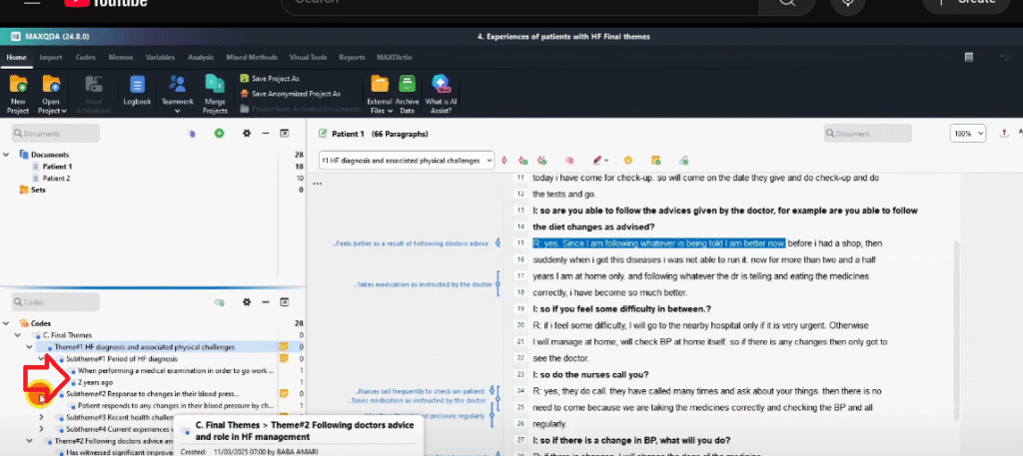
Task: Click the highlighter color coding icon
Action: click(x=597, y=161)
